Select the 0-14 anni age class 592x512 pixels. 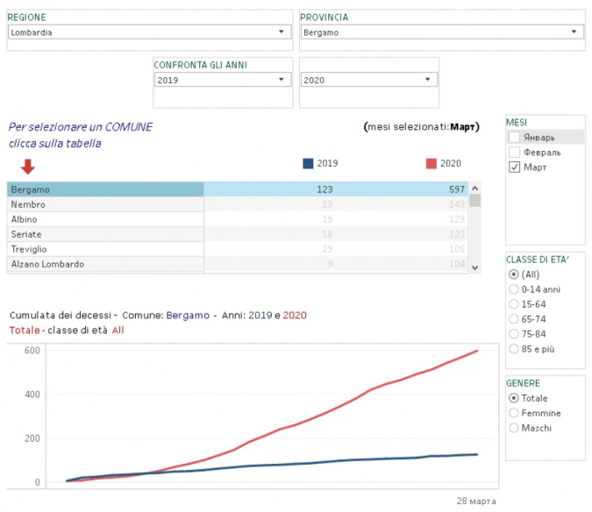click(x=514, y=289)
